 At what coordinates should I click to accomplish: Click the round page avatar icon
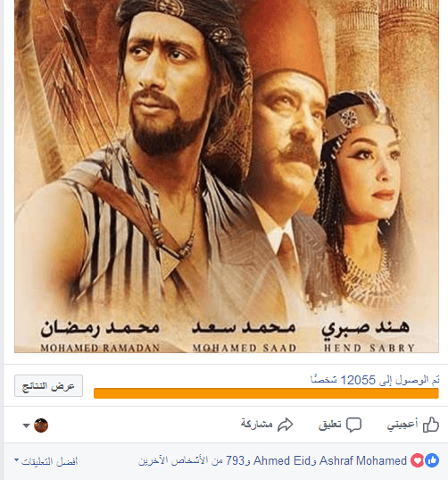41,425
